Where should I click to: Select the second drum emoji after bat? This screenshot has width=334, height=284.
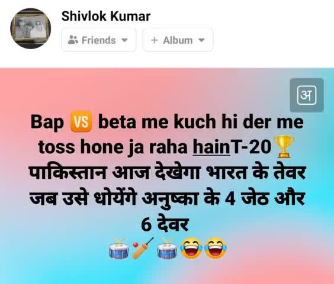coord(167,248)
